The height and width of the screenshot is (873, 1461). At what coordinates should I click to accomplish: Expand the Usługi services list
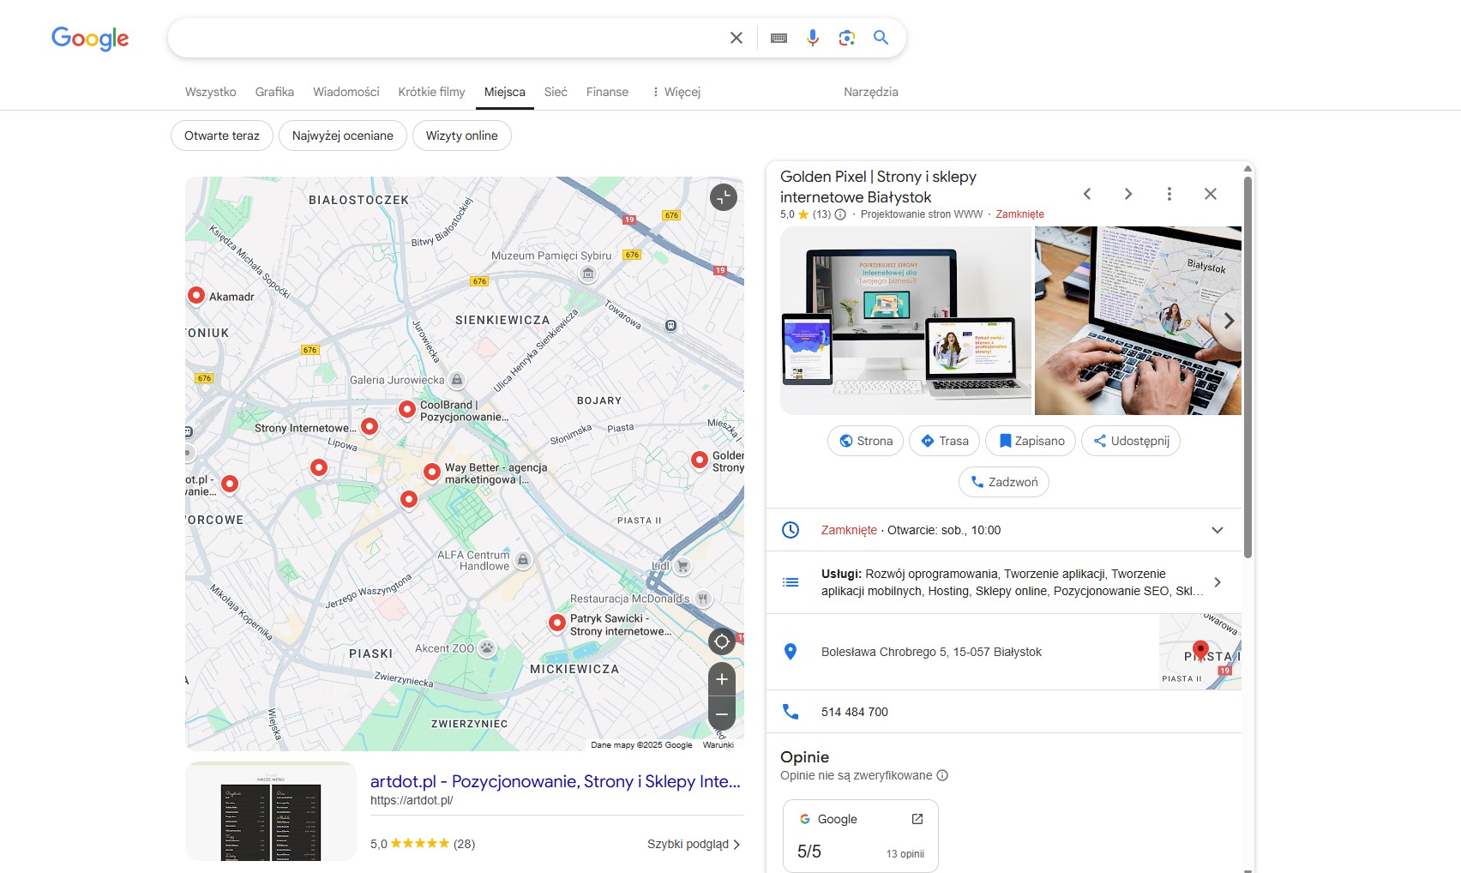(x=1217, y=582)
